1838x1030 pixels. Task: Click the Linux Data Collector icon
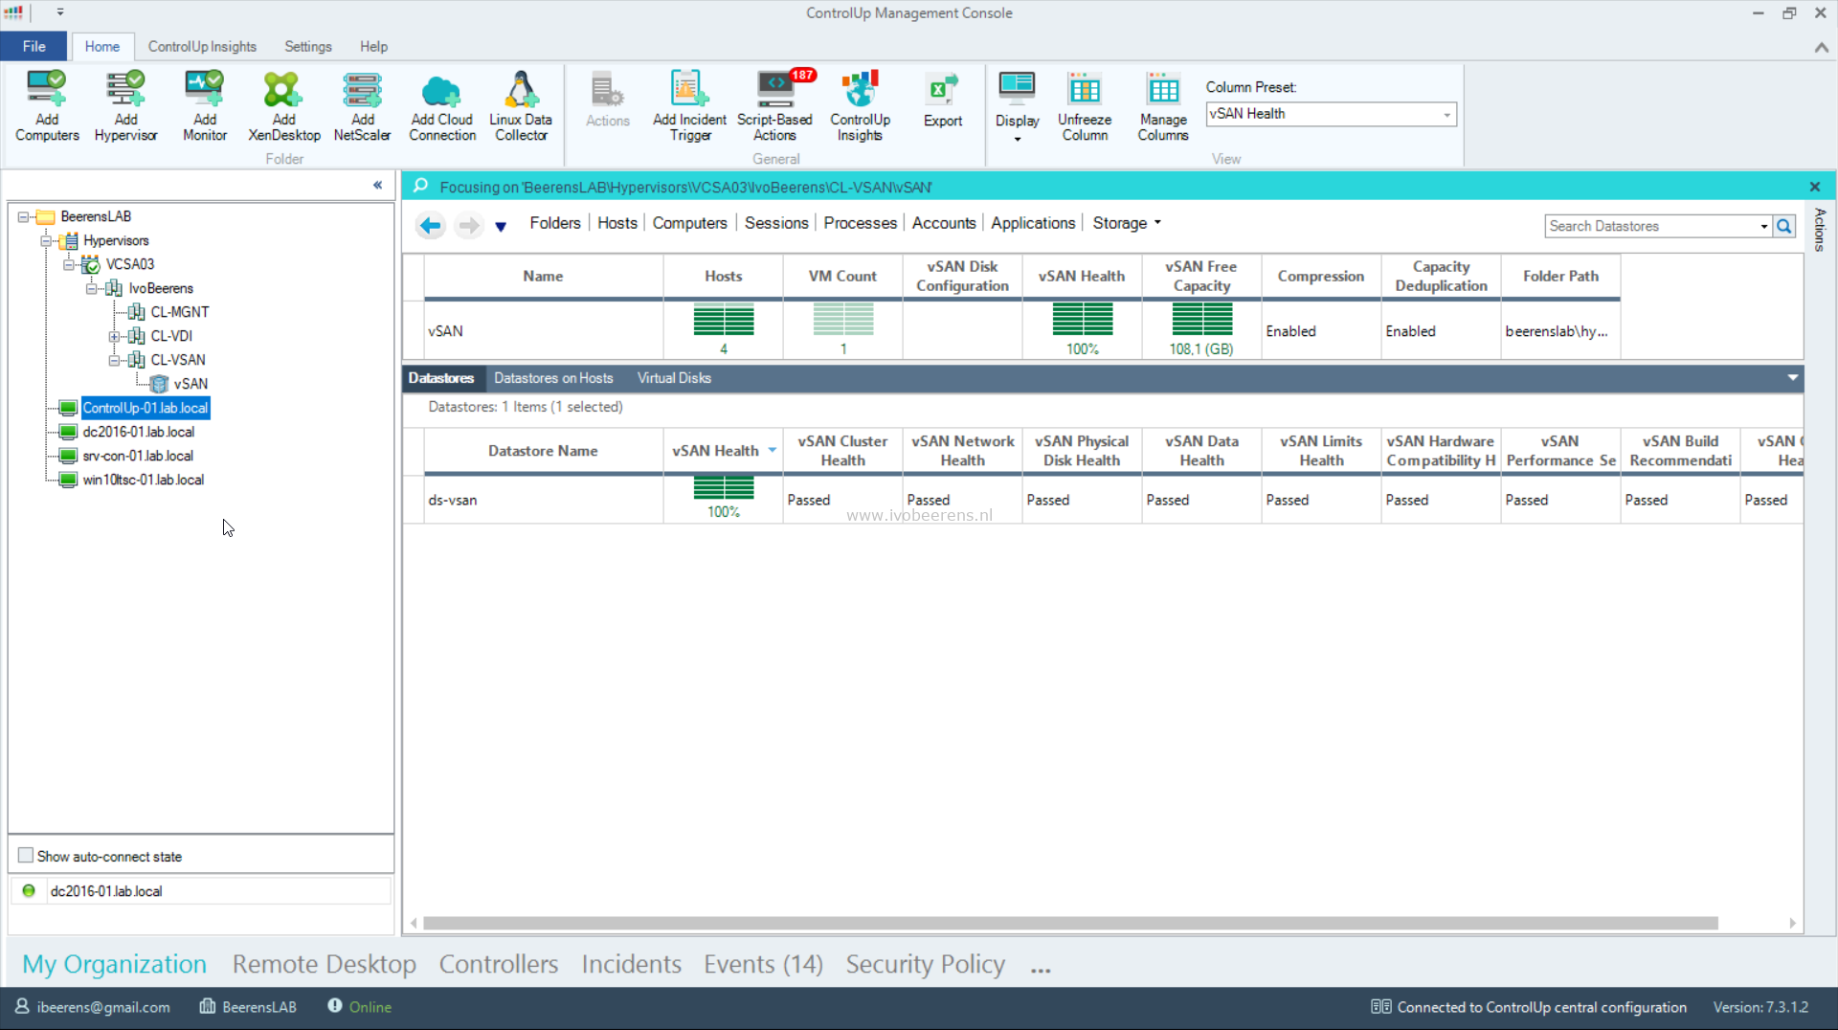[x=521, y=105]
